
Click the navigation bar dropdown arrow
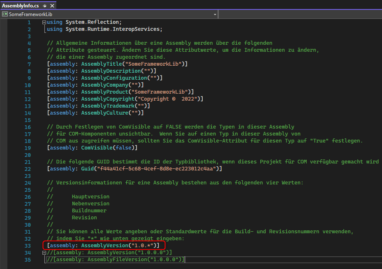215,14
